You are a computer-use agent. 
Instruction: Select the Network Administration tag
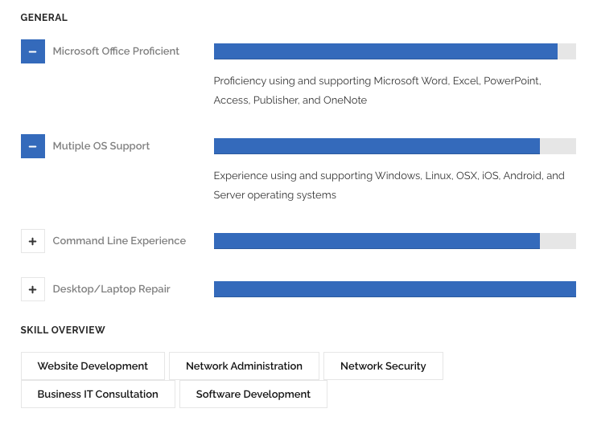pyautogui.click(x=244, y=366)
